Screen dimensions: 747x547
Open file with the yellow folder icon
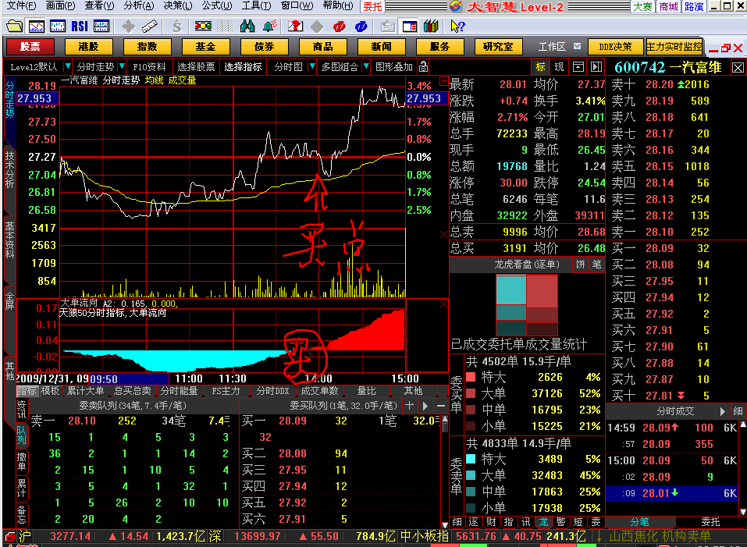pos(14,27)
